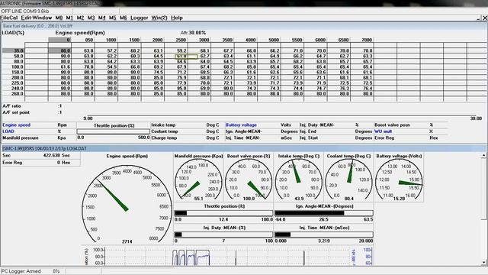
Task: Click the blue WU mult channel label
Action: (383, 131)
